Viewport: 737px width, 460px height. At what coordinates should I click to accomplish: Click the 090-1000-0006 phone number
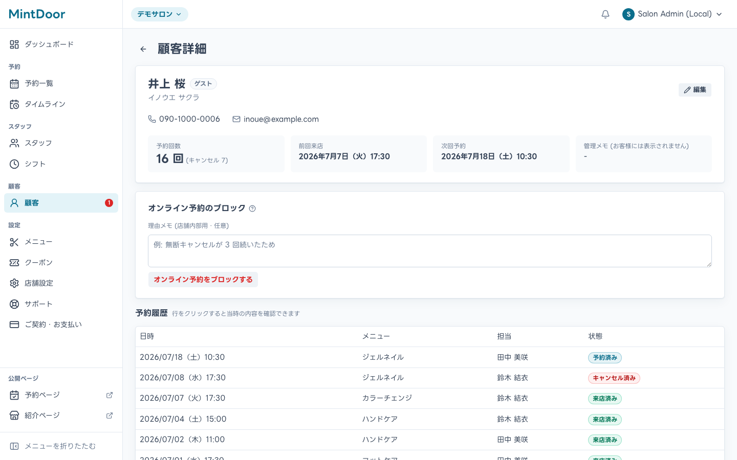coord(189,119)
